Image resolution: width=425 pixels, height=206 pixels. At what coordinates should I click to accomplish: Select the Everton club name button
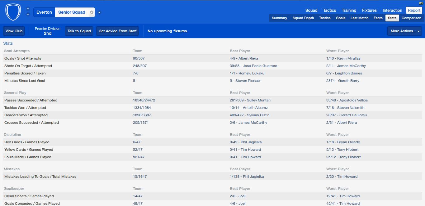[44, 12]
